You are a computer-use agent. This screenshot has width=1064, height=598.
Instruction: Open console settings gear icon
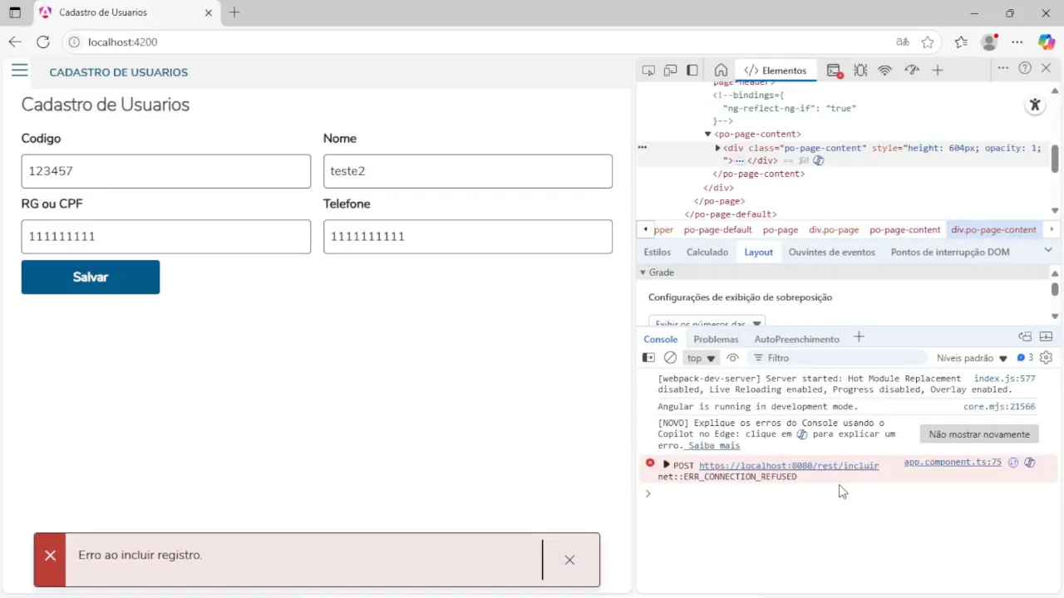coord(1046,358)
